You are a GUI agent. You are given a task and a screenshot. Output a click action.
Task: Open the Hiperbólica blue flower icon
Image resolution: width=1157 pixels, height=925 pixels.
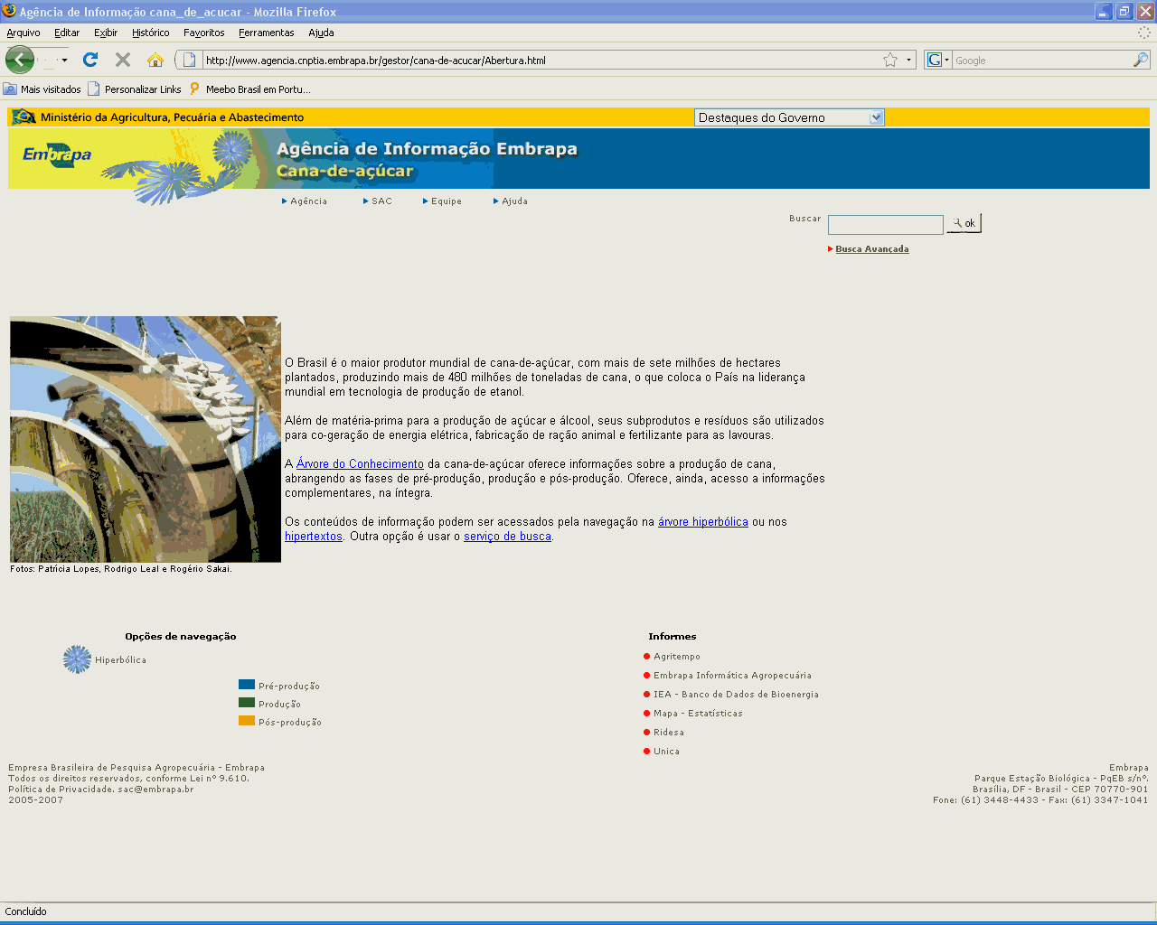point(77,659)
